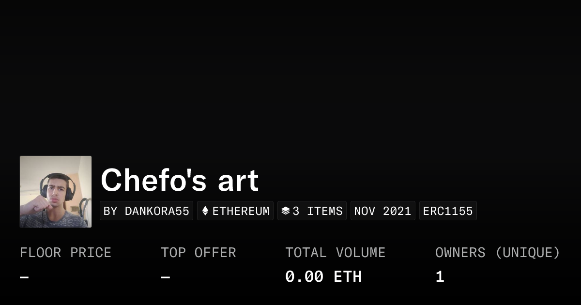Click the dash value under Top Offer
The image size is (581, 305).
tap(166, 277)
